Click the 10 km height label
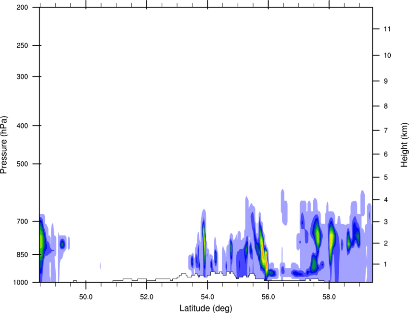Viewport: 409px width, 313px height. pyautogui.click(x=387, y=55)
